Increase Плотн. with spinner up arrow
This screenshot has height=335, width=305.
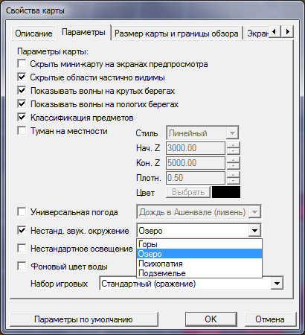[x=233, y=175]
